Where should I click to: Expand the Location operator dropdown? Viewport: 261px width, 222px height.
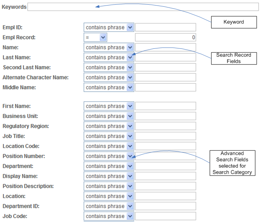point(109,196)
